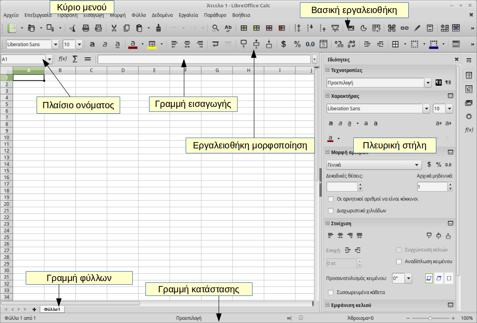Image resolution: width=477 pixels, height=323 pixels.
Task: Tick the cell merge checkbox
Action: pos(399,250)
